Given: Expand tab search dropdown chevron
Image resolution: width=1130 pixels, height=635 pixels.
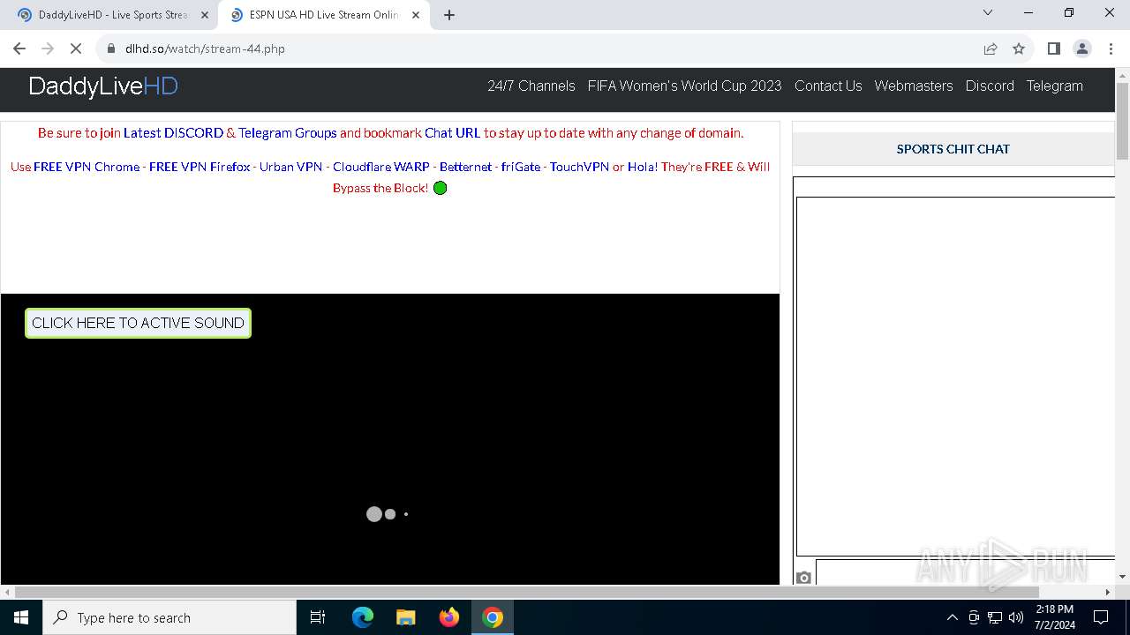Looking at the screenshot, I should [988, 12].
